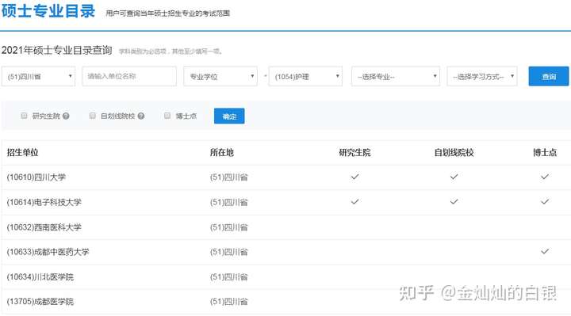Image resolution: width=571 pixels, height=316 pixels.
Task: Click 所在地 cell in 西南医科大学 row
Action: 228,227
